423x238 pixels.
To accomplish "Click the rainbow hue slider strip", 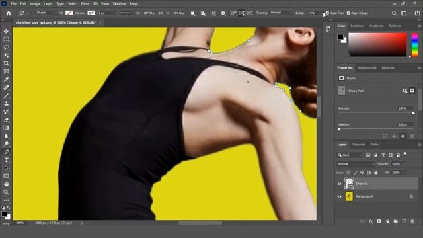I will (x=414, y=44).
